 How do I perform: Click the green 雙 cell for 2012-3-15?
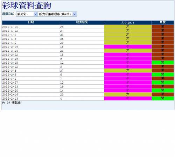pos(163,63)
